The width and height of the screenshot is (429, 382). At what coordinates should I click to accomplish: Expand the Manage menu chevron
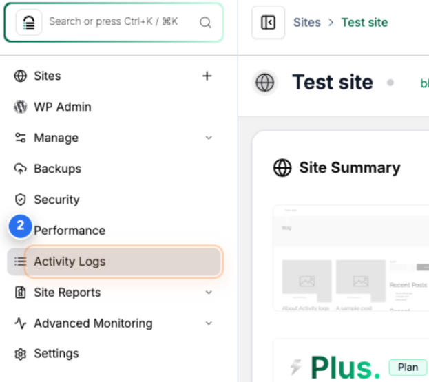point(209,138)
